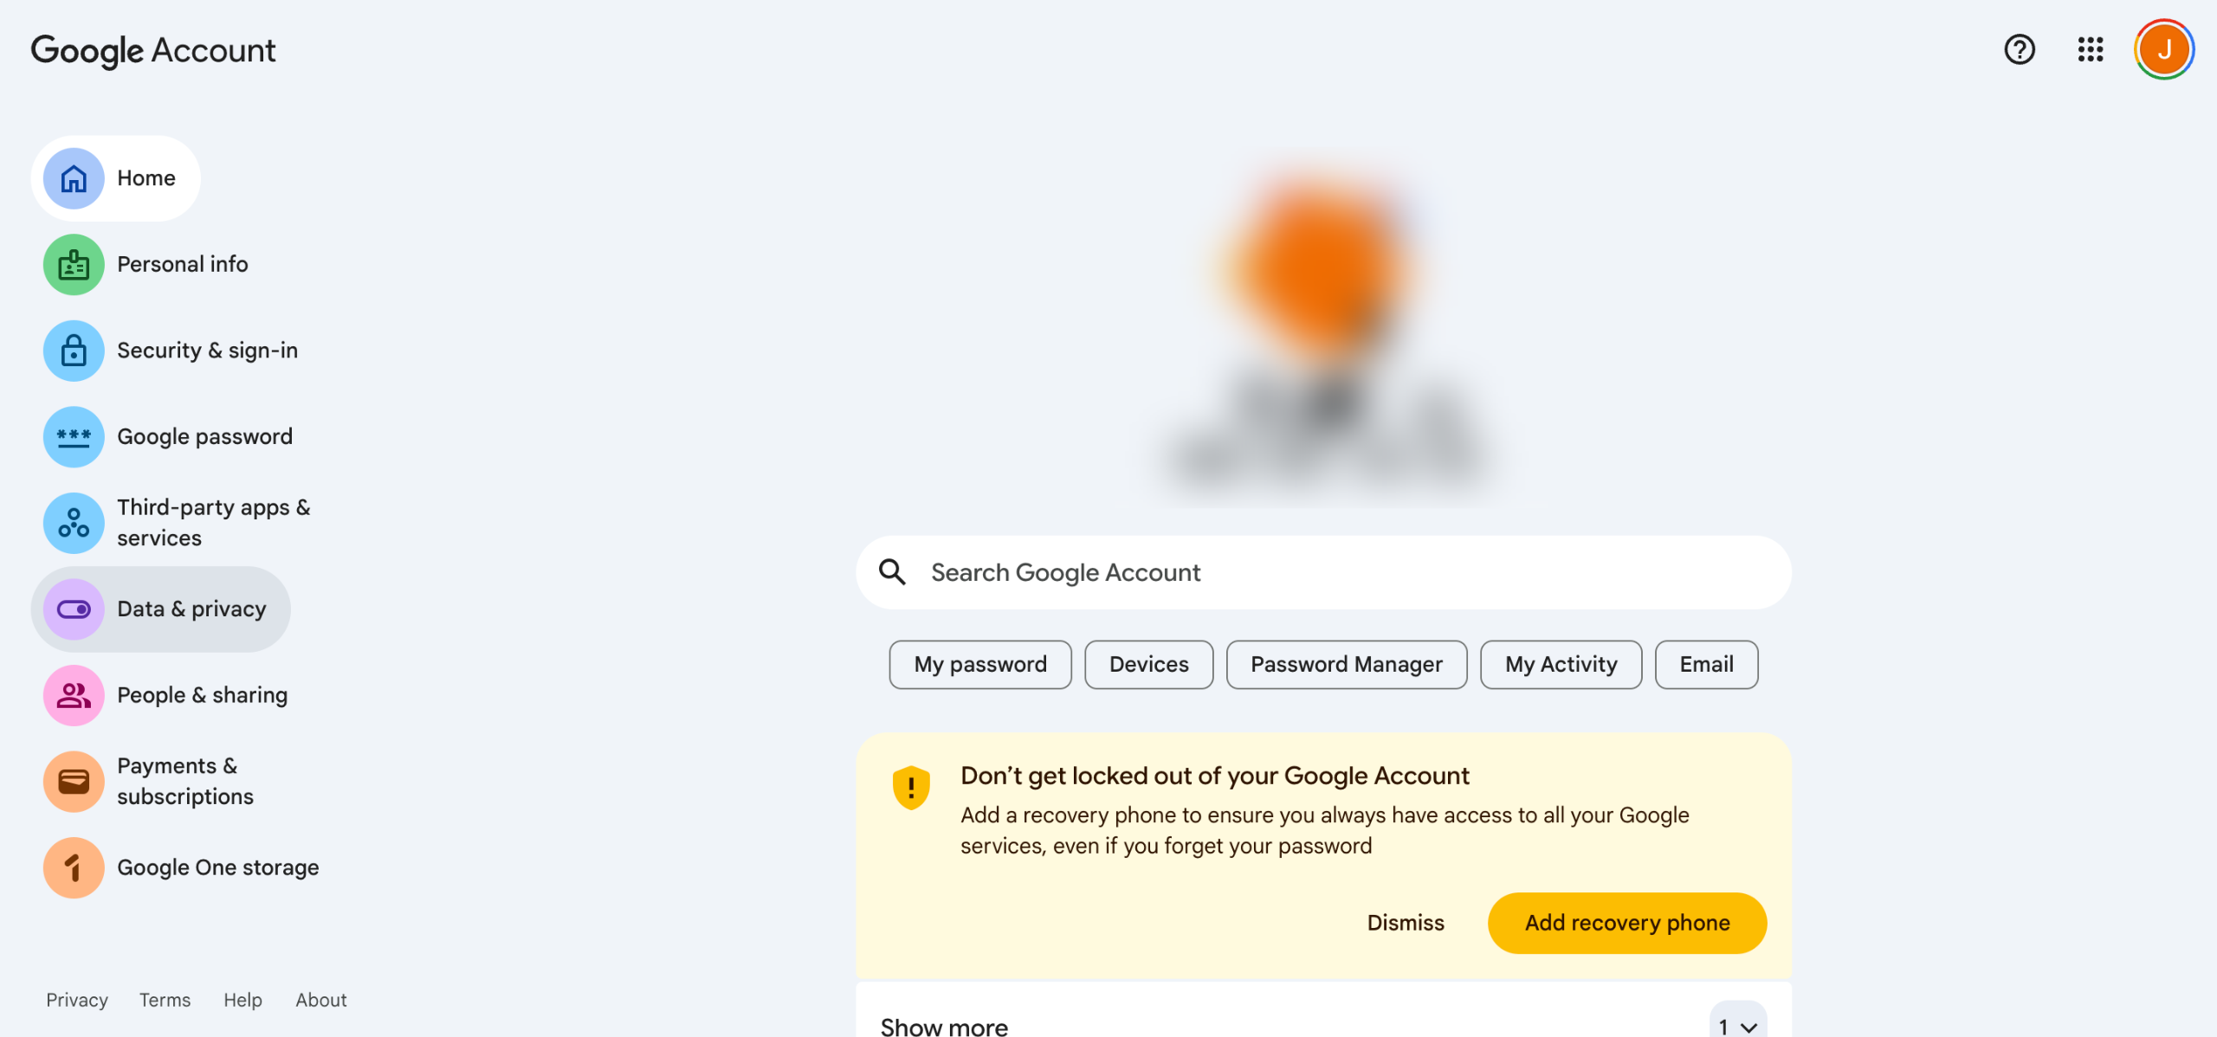Open the Google apps grid launcher
Image resolution: width=2217 pixels, height=1037 pixels.
[2090, 50]
